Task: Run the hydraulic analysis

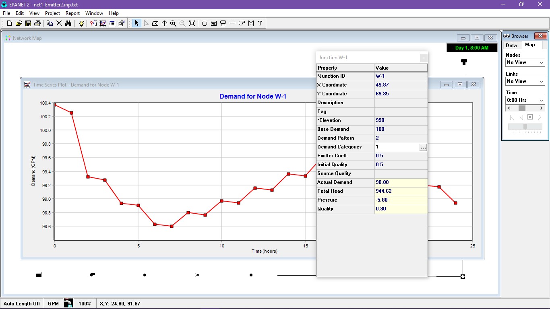Action: [x=82, y=23]
